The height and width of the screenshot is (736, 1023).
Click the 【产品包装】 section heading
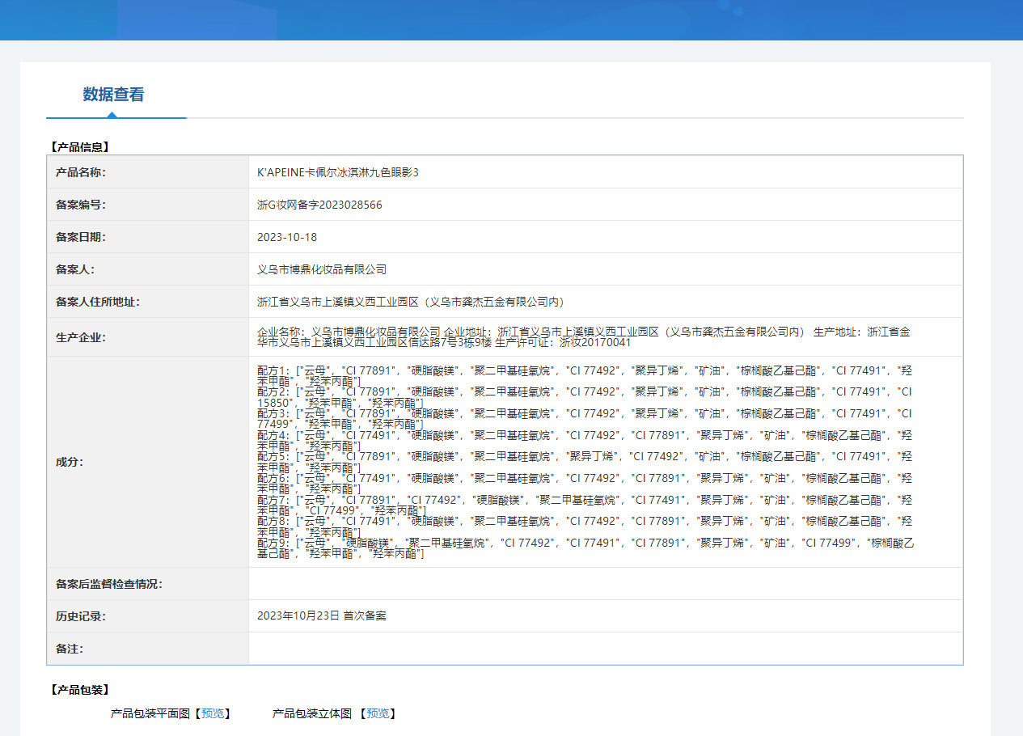coord(79,690)
